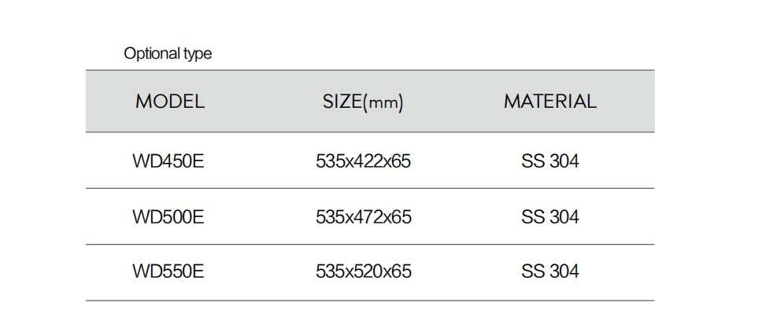Viewport: 773px width, 336px height.
Task: Select the 535x422x65 size cell
Action: click(363, 161)
